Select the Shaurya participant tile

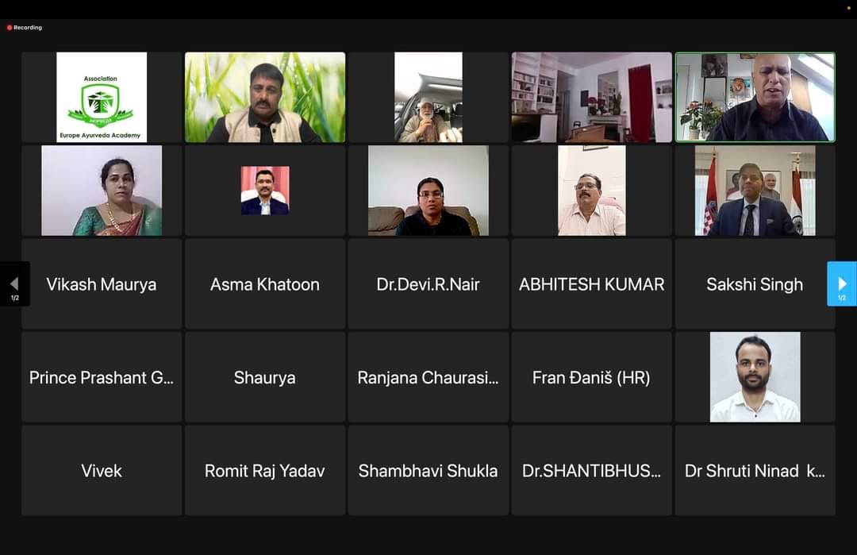tap(265, 377)
